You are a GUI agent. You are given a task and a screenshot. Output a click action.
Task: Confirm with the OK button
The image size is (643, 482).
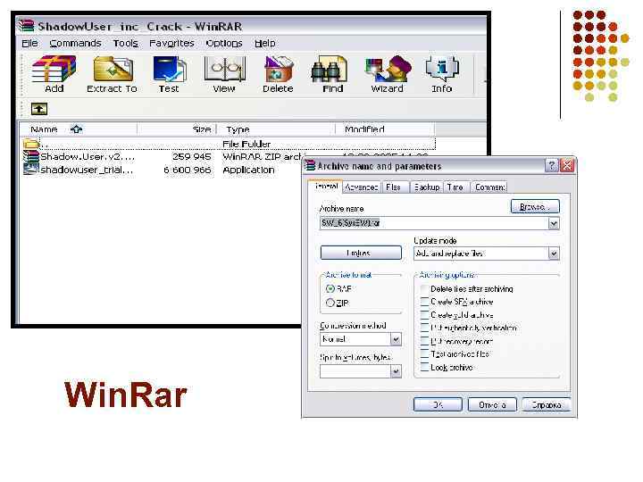(438, 404)
